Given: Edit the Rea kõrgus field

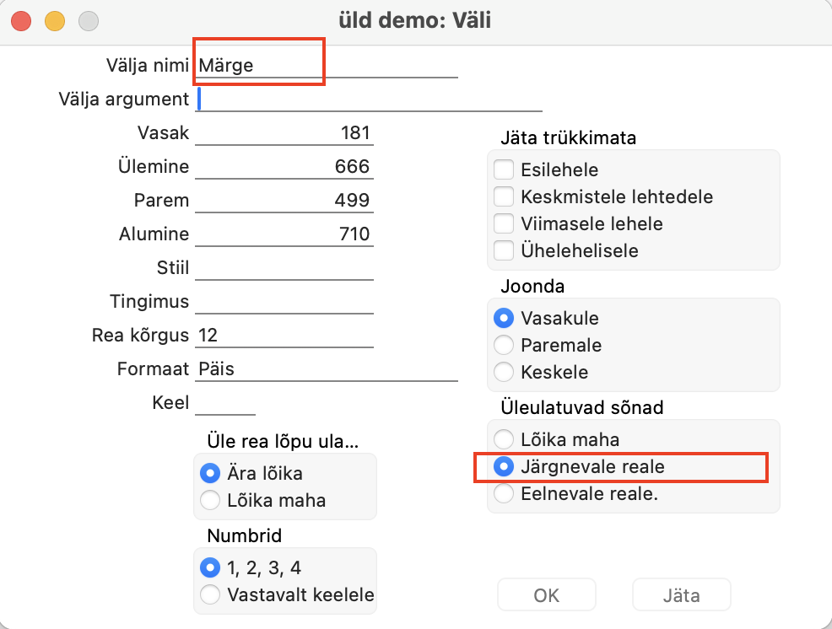Looking at the screenshot, I should pos(284,336).
